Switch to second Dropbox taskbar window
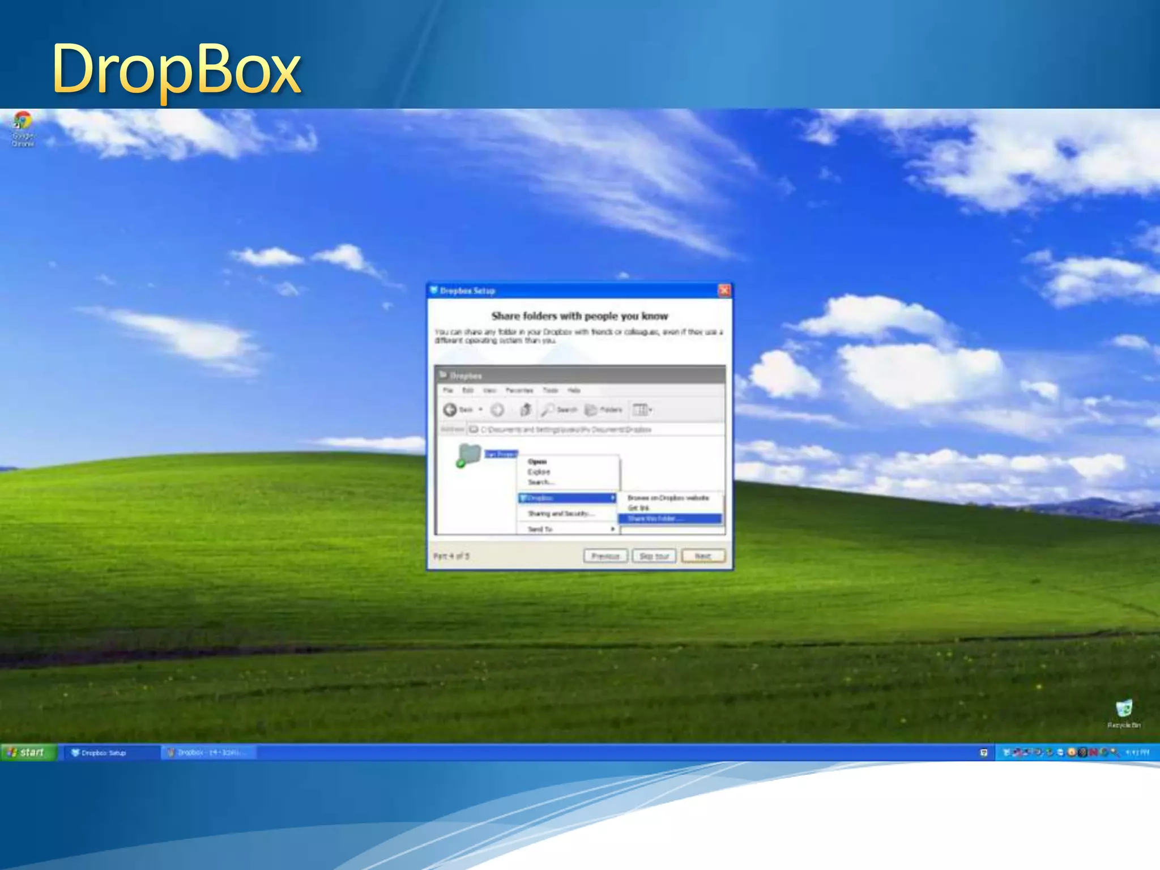The image size is (1160, 870). click(208, 753)
